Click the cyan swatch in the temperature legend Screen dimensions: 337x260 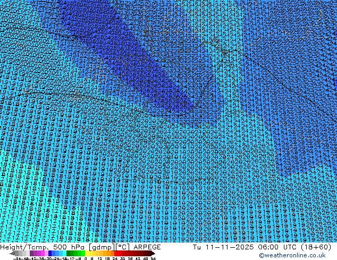pos(65,254)
